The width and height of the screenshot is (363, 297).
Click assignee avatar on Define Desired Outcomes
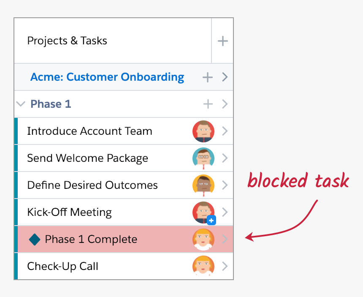click(203, 185)
